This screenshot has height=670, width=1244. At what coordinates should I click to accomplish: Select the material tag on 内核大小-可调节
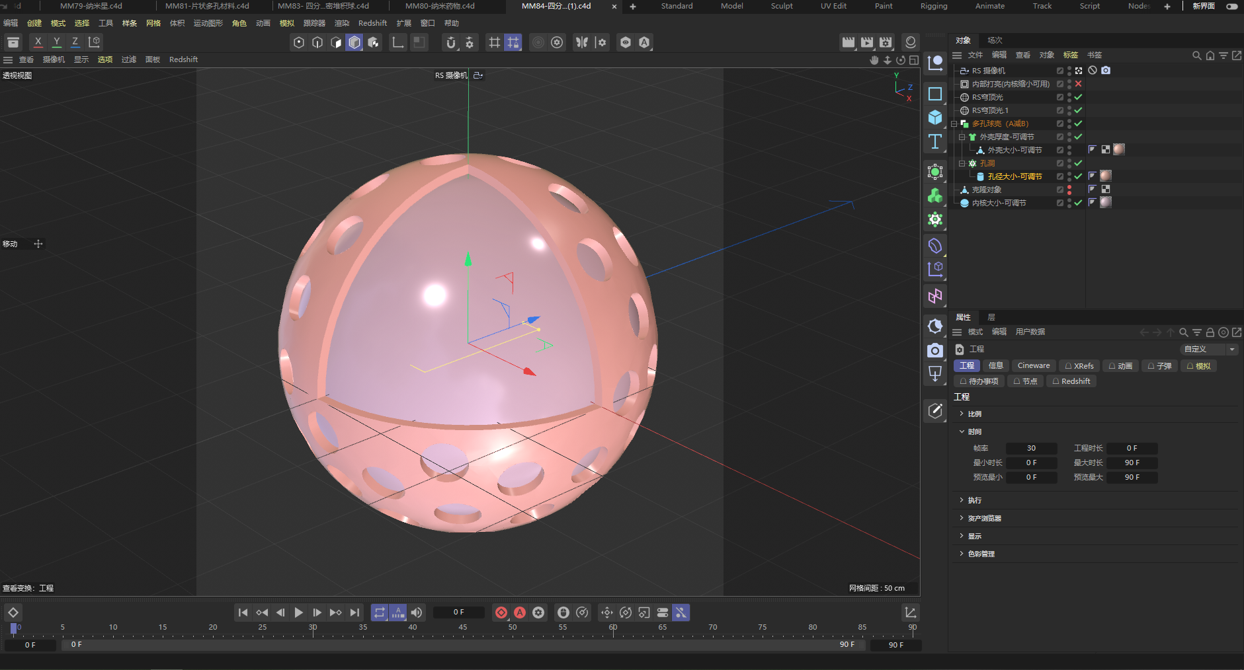[x=1106, y=203]
